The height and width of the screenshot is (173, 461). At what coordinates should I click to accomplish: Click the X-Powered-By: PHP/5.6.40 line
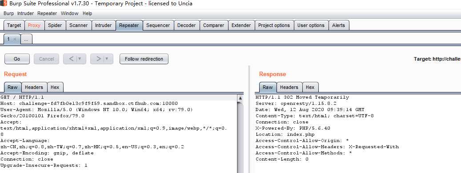pyautogui.click(x=293, y=128)
